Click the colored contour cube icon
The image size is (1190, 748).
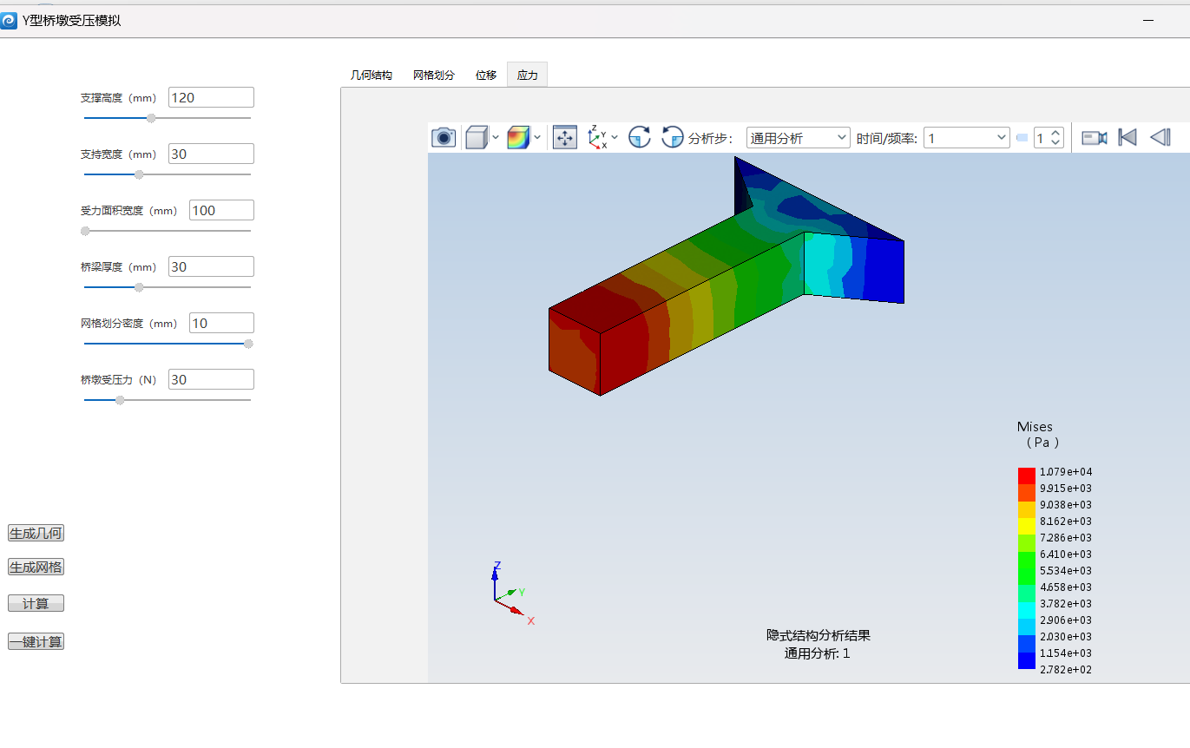click(x=518, y=137)
